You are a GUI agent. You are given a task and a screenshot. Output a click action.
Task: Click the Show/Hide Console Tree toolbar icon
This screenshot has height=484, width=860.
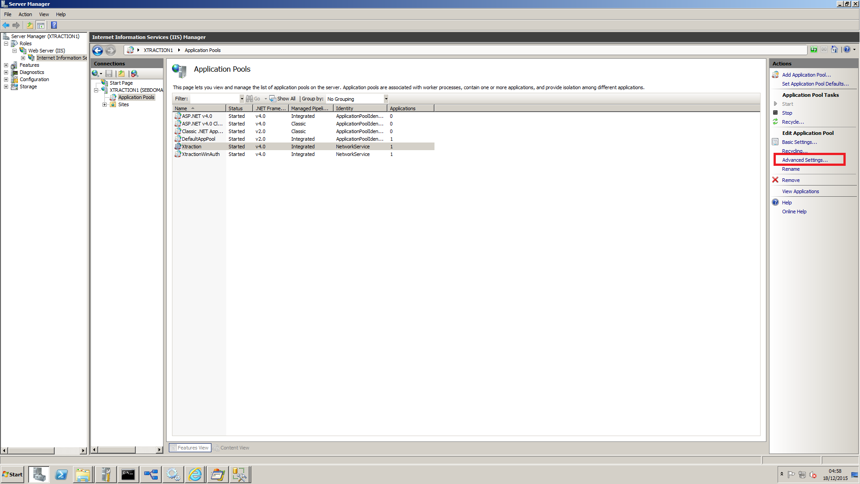pyautogui.click(x=41, y=25)
